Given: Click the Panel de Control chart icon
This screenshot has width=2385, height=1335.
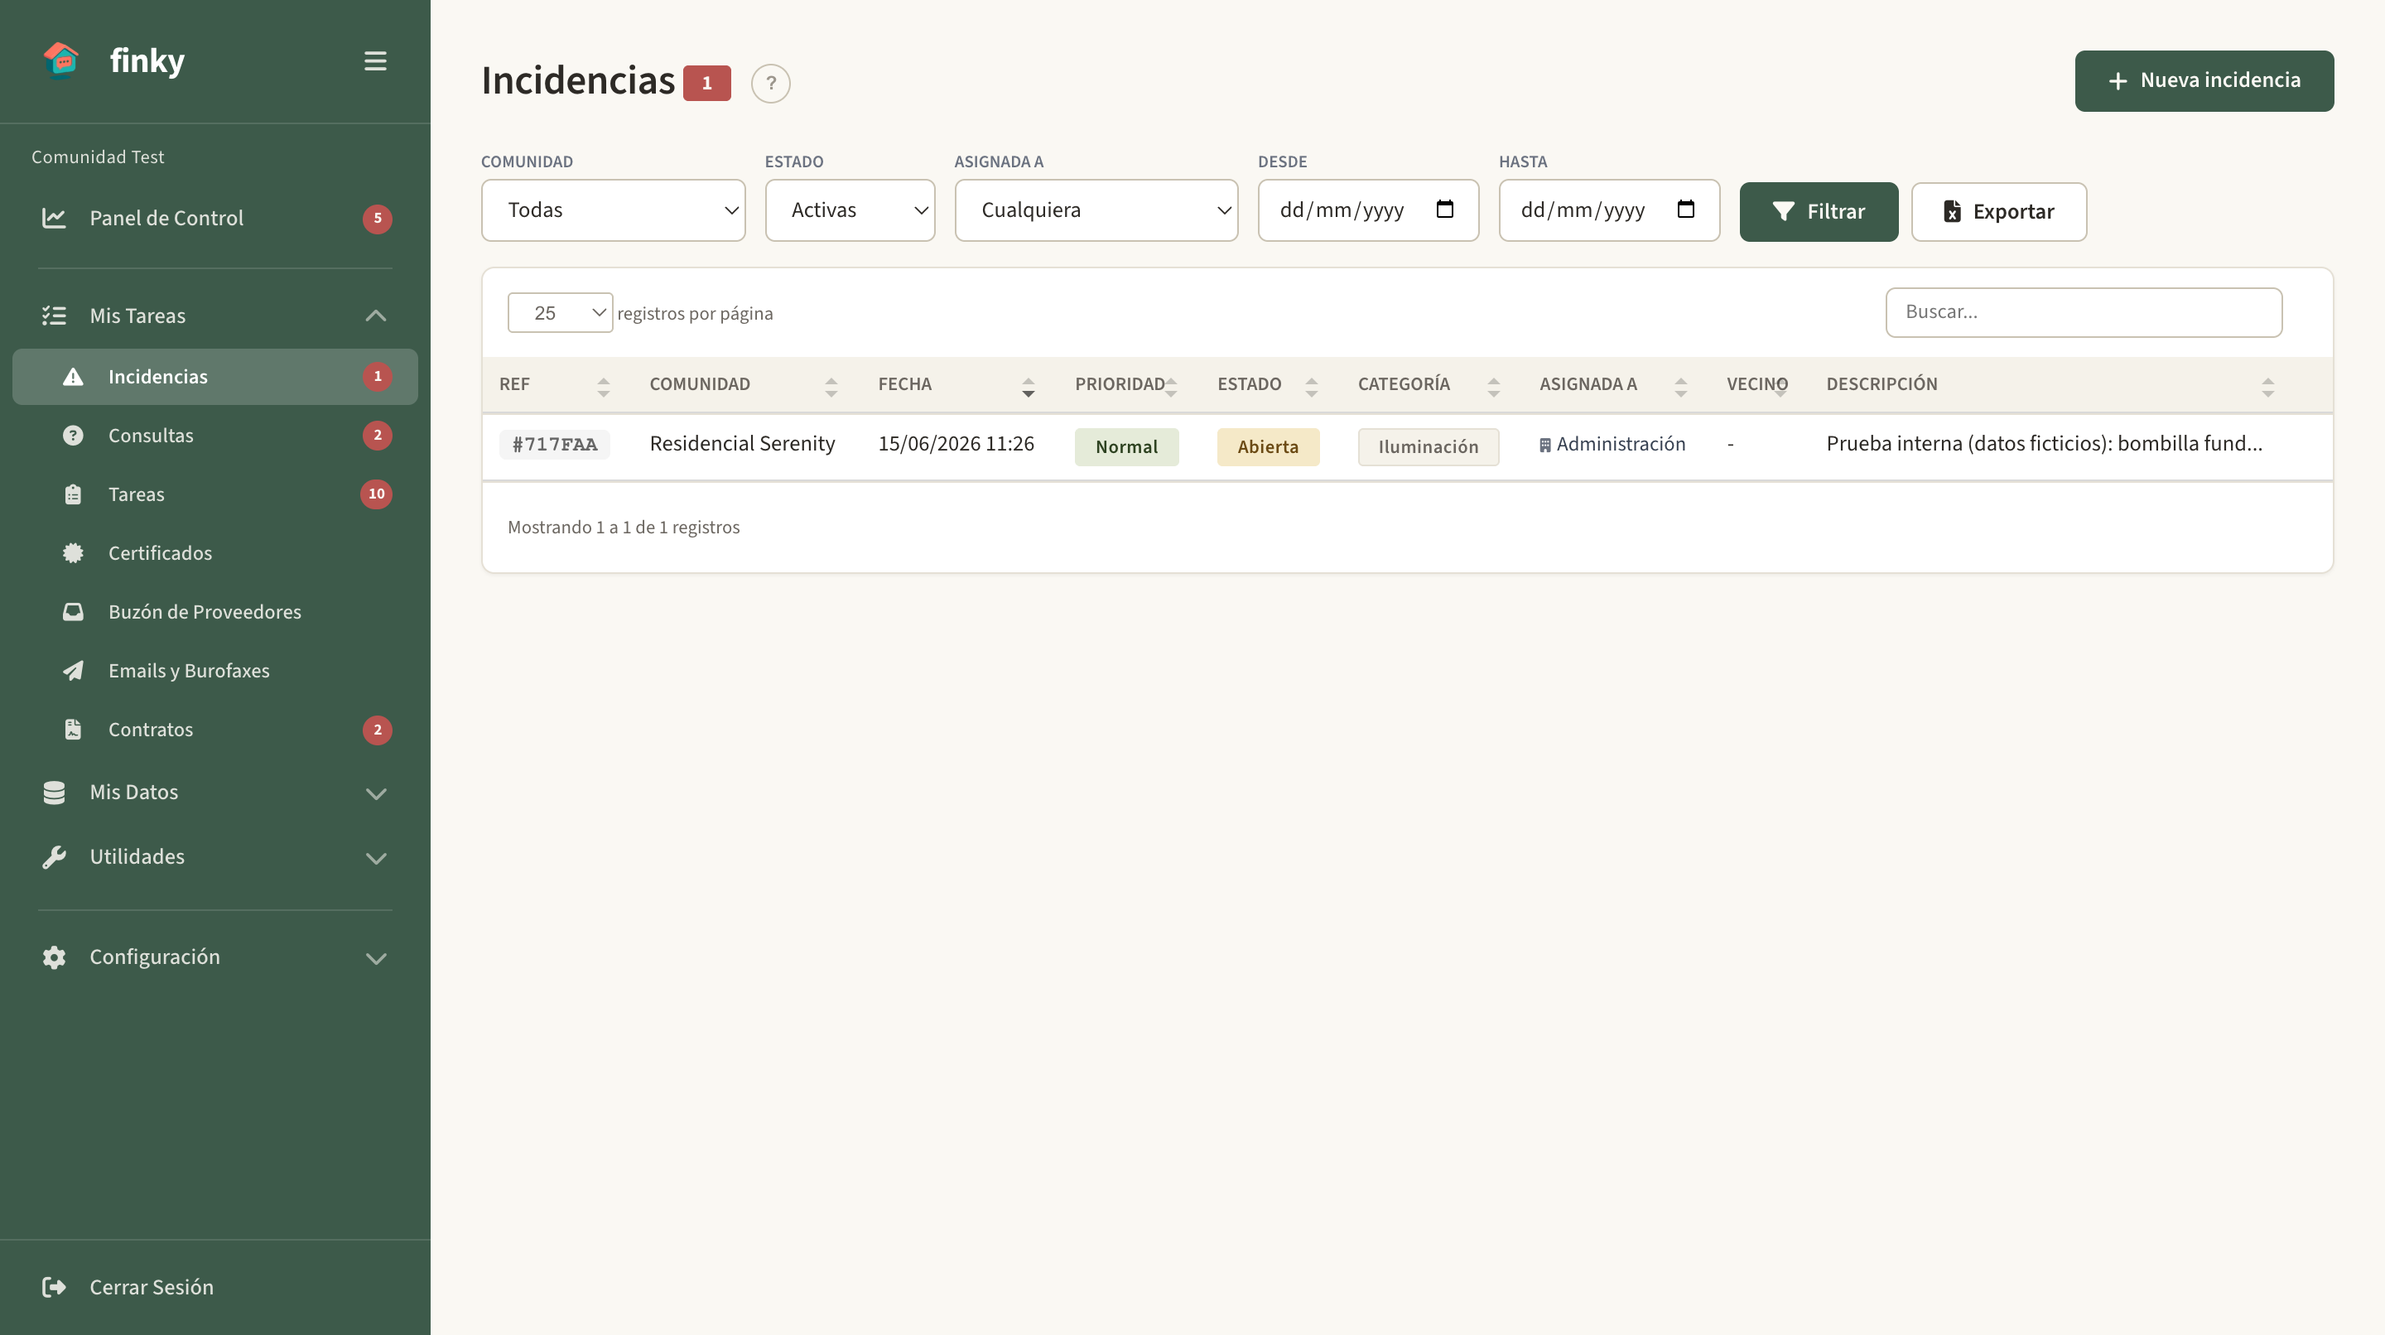Looking at the screenshot, I should click(x=54, y=219).
